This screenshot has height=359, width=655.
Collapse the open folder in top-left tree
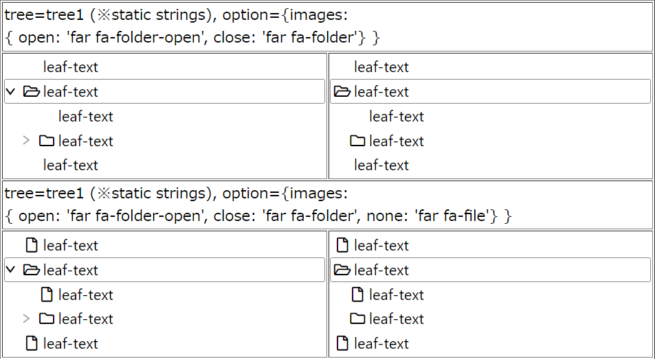[x=11, y=91]
